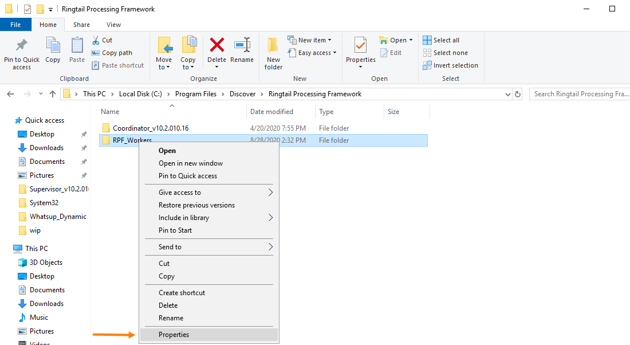
Task: Click Select none in ribbon
Action: coord(445,53)
